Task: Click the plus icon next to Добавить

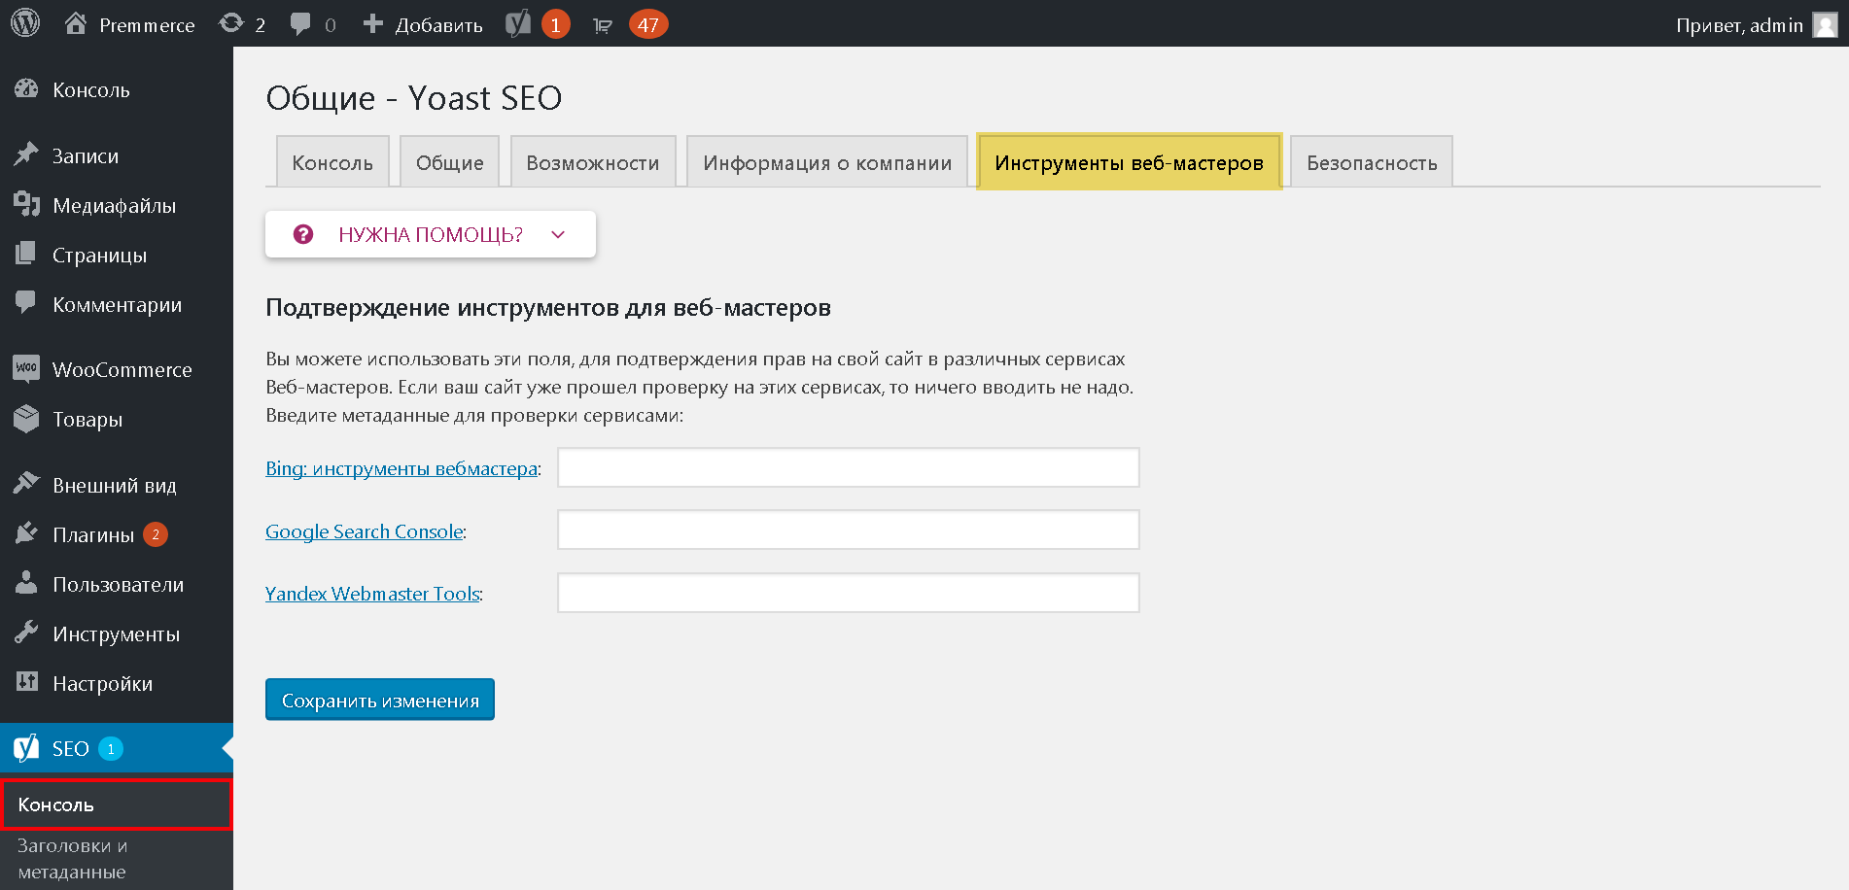Action: pyautogui.click(x=372, y=23)
